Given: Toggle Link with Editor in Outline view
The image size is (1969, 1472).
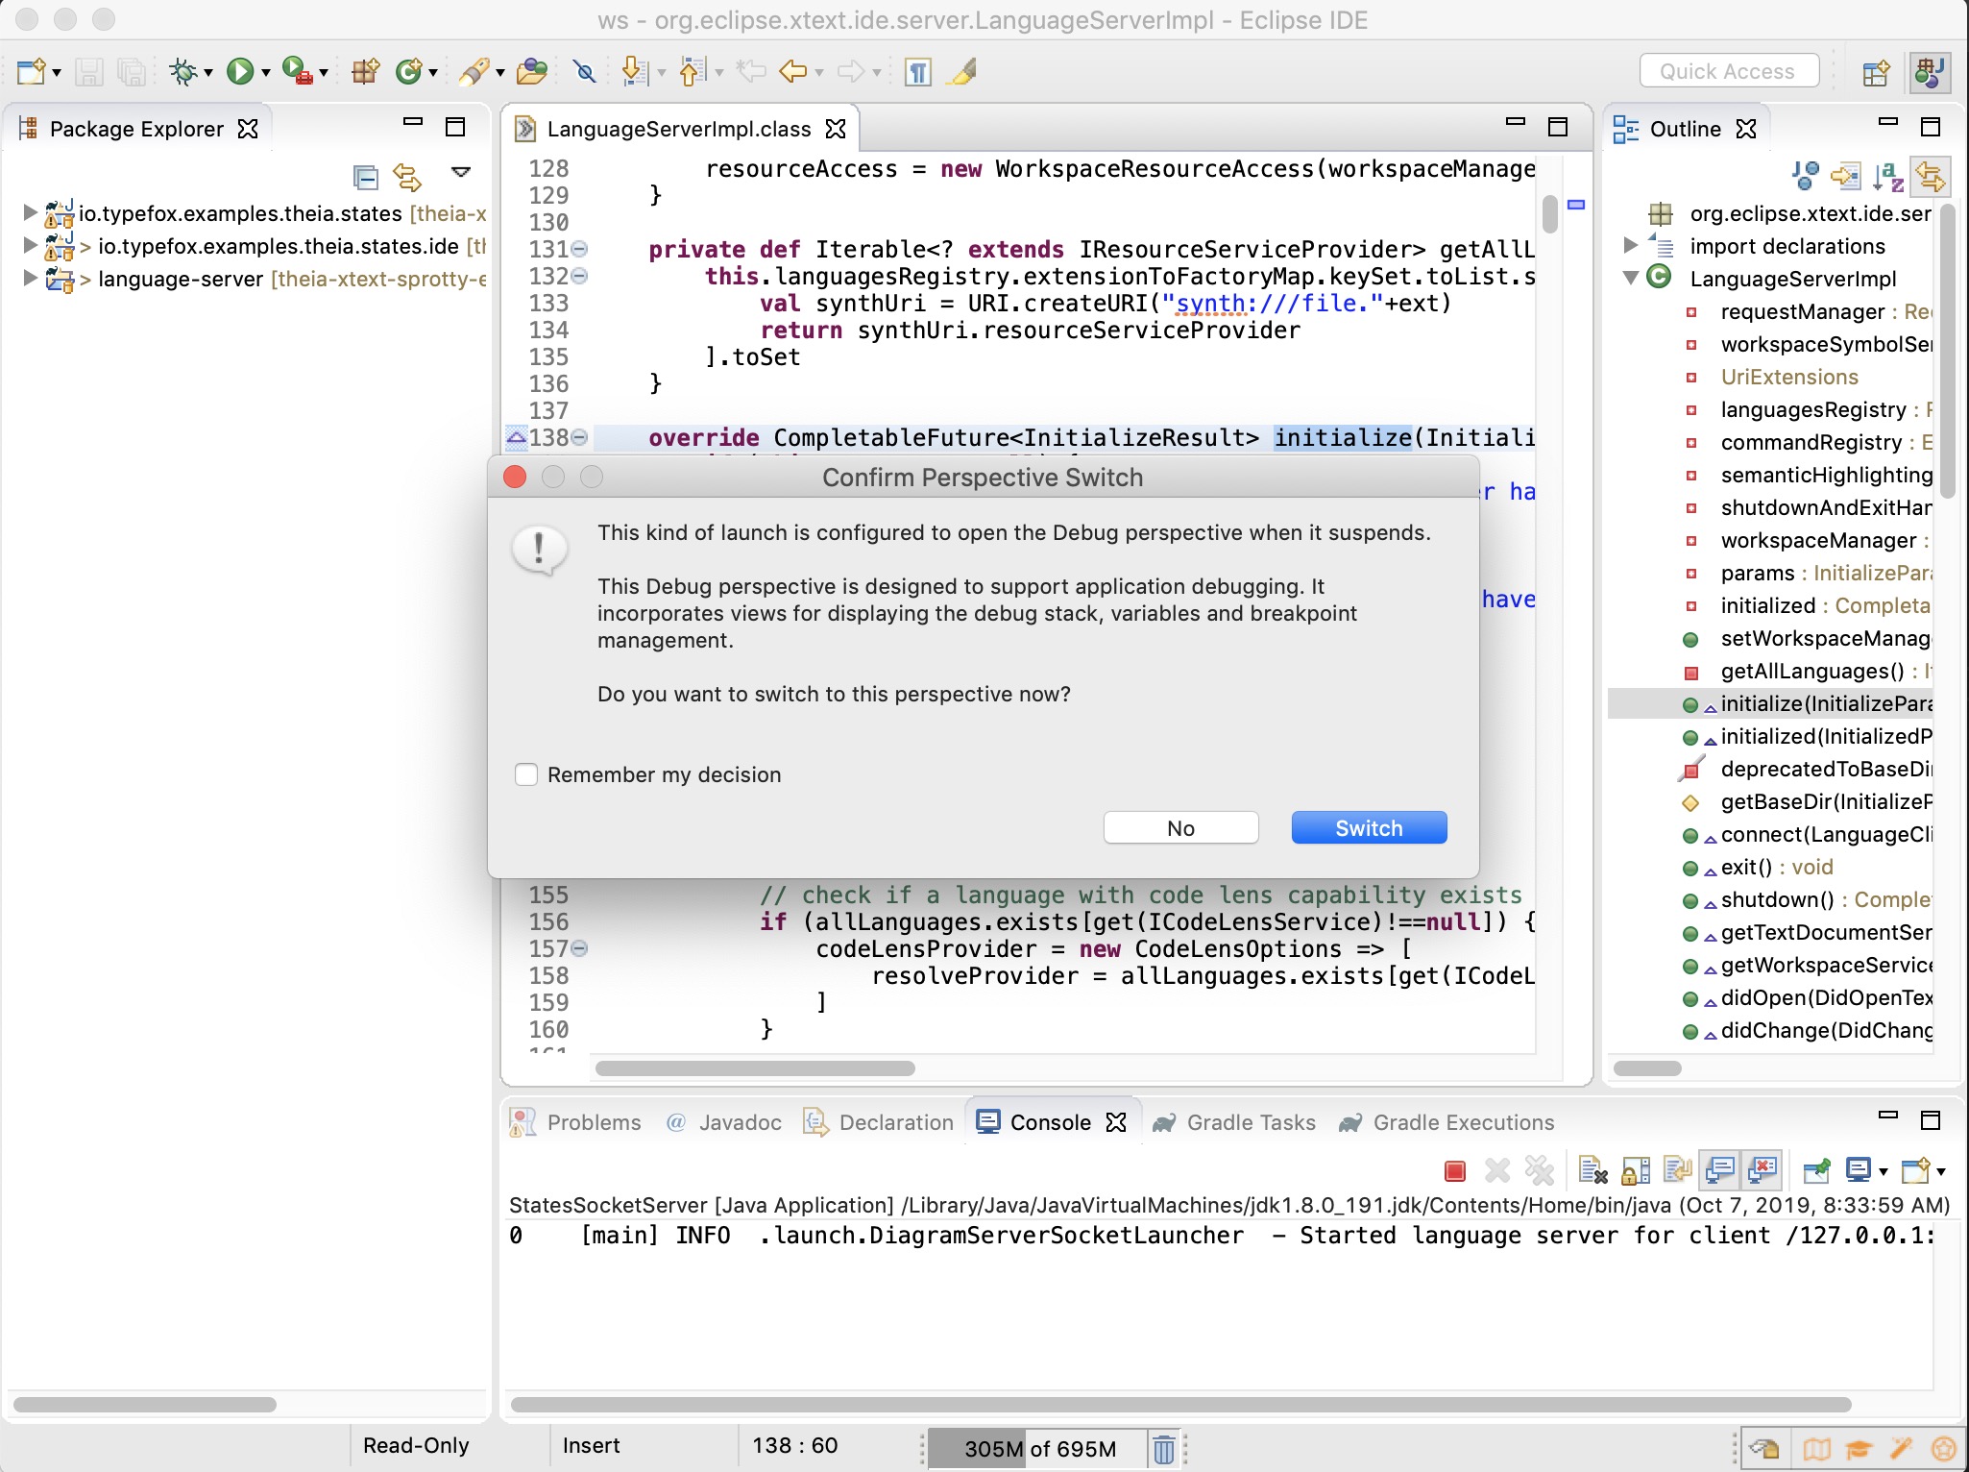Looking at the screenshot, I should point(1930,176).
